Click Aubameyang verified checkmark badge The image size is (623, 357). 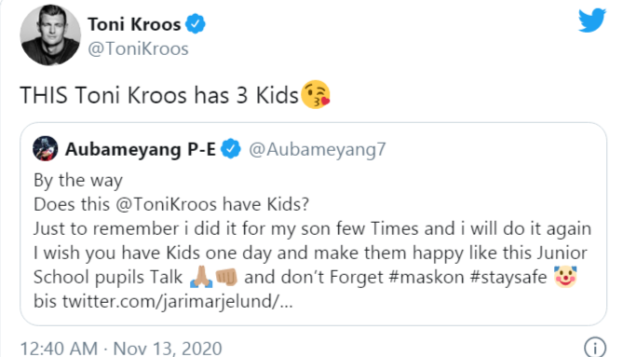(x=230, y=149)
